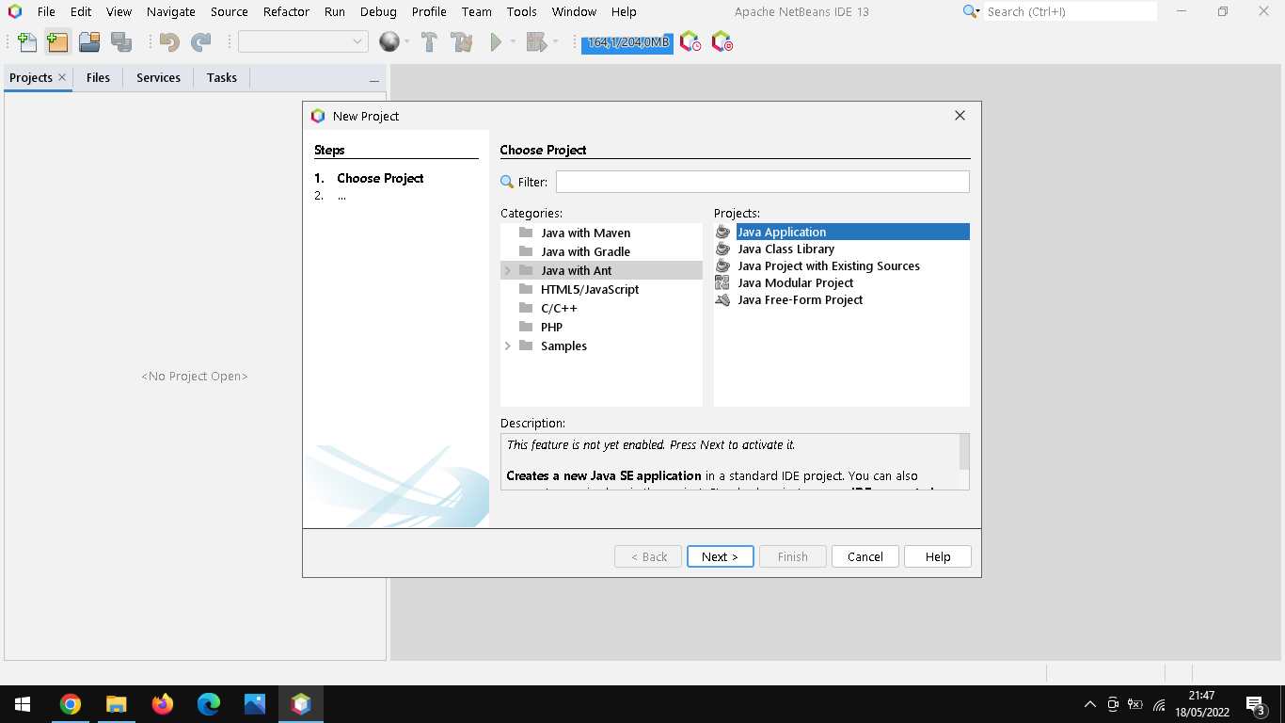The width and height of the screenshot is (1285, 723).
Task: Open Firefox from the taskbar
Action: click(x=162, y=704)
